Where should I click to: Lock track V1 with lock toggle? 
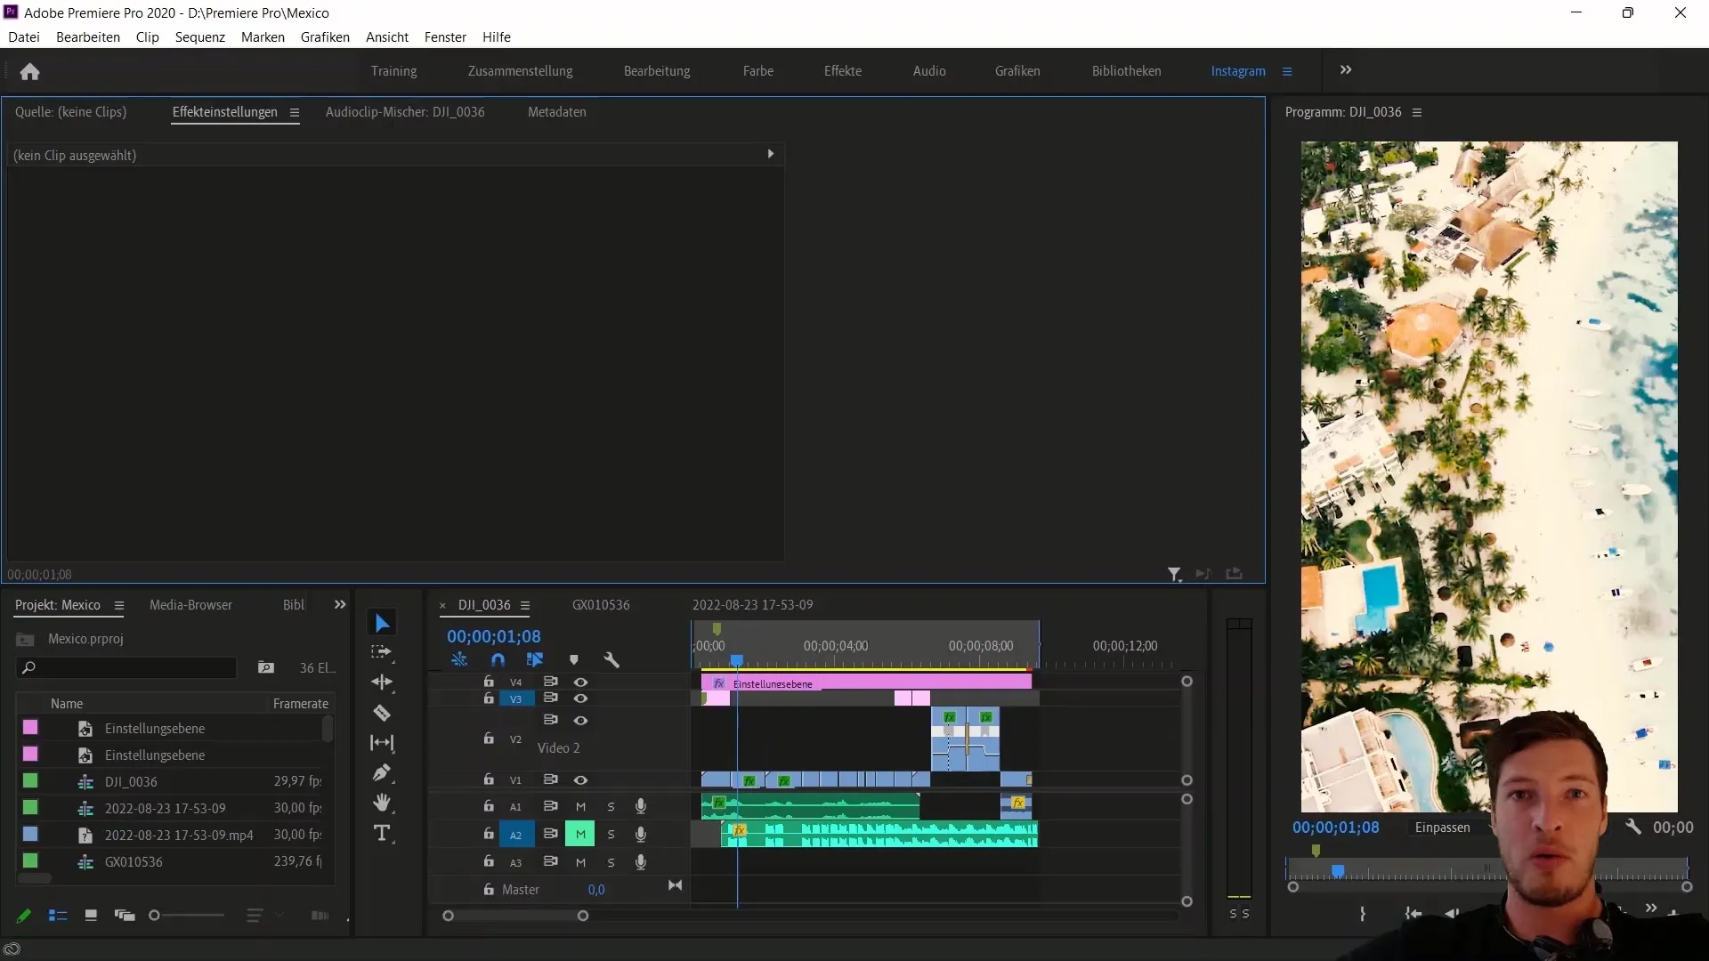489,779
